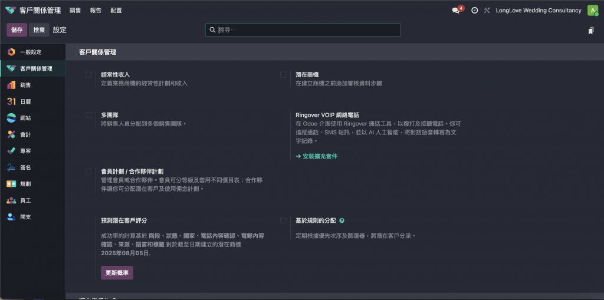Select the 一般設定 hexagon icon
This screenshot has width=604, height=300.
click(x=11, y=52)
